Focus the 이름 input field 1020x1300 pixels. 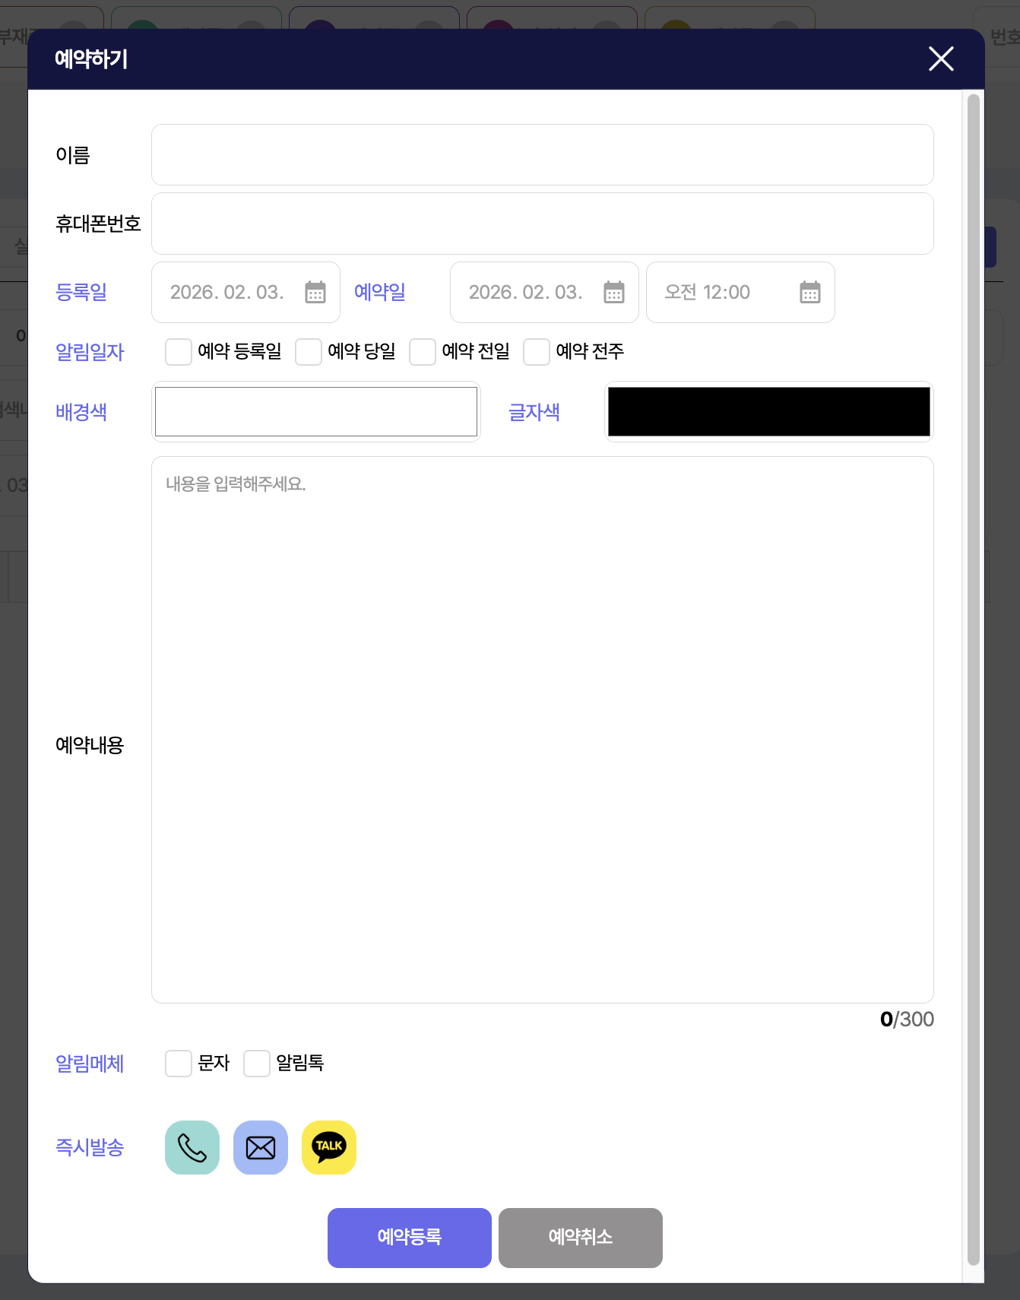pyautogui.click(x=542, y=155)
